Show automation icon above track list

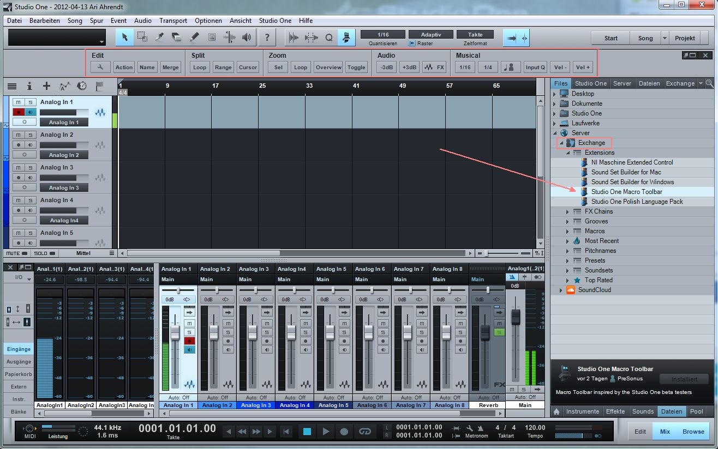click(x=64, y=86)
